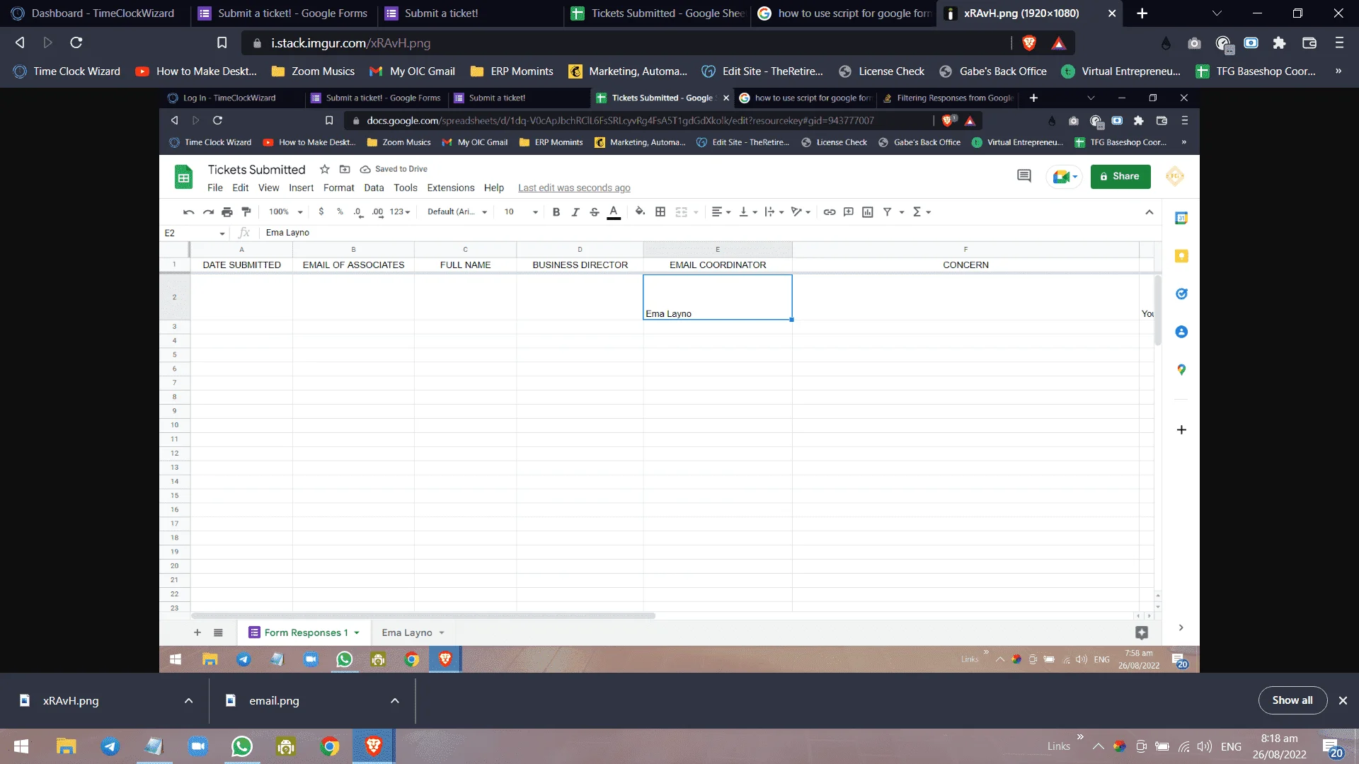Click the green Share button in Sheets
The image size is (1359, 764).
pos(1120,177)
